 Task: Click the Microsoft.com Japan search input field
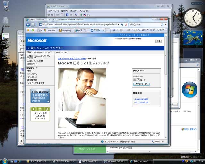point(135,41)
